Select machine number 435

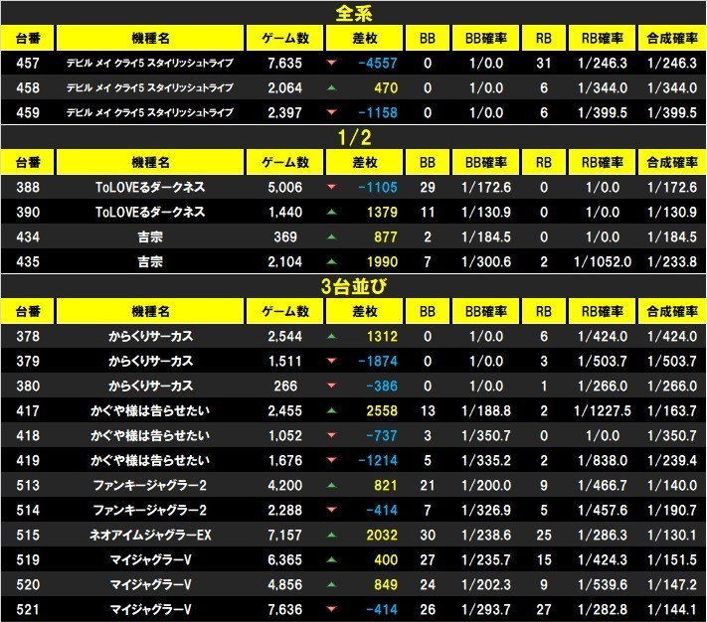click(28, 261)
